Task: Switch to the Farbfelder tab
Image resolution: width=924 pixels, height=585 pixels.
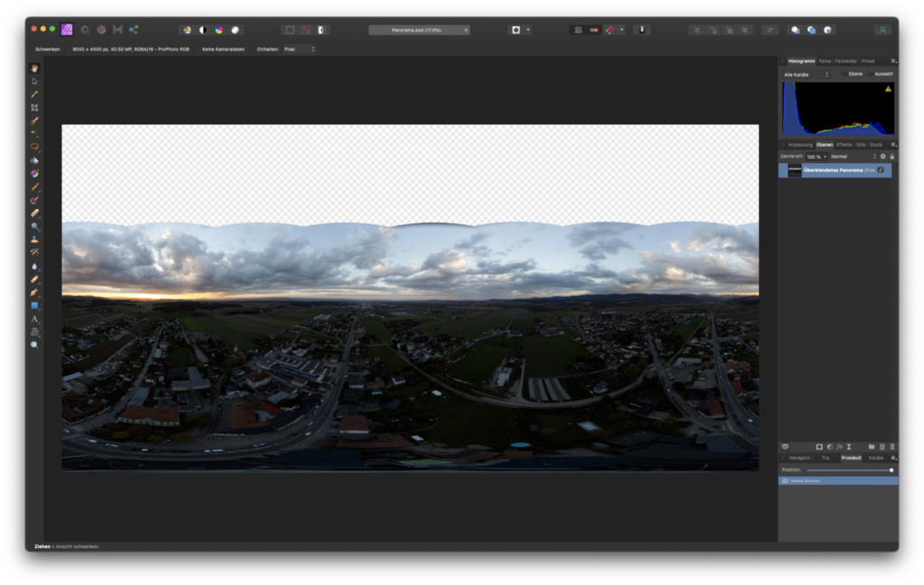Action: click(x=846, y=61)
